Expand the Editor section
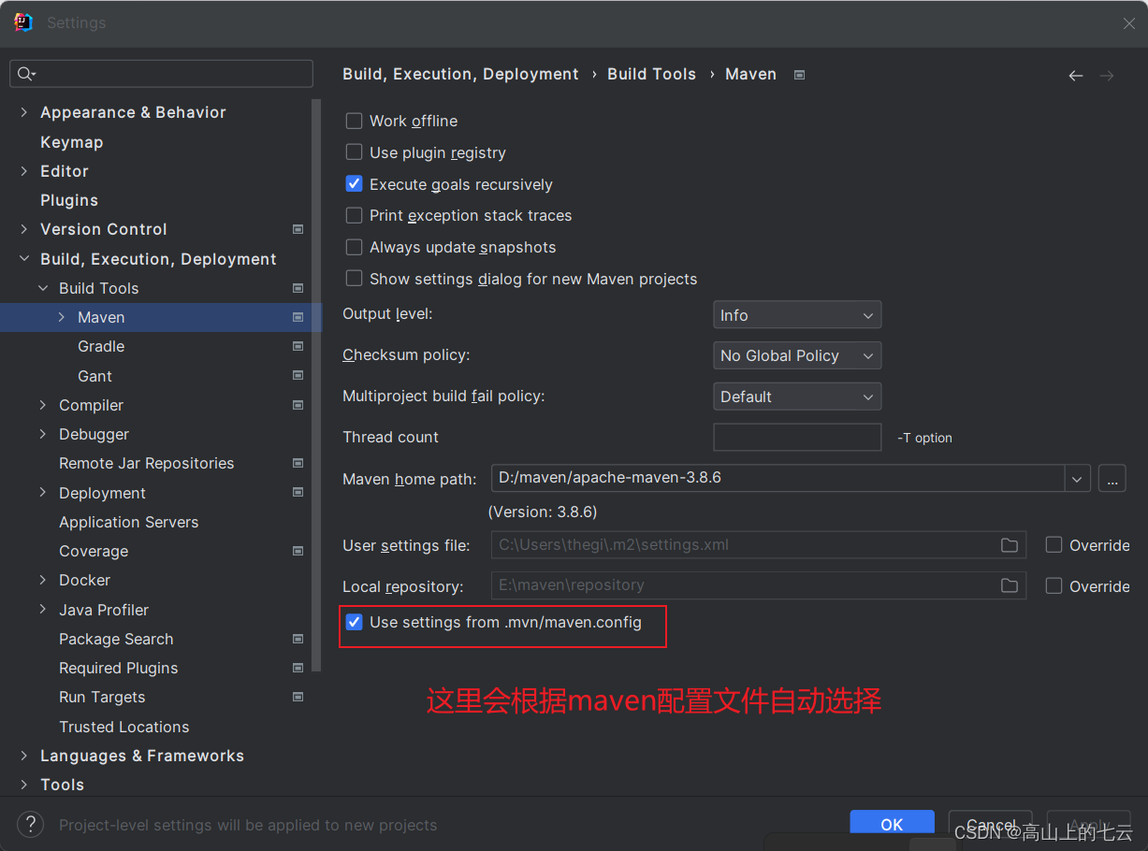1148x851 pixels. pyautogui.click(x=23, y=171)
